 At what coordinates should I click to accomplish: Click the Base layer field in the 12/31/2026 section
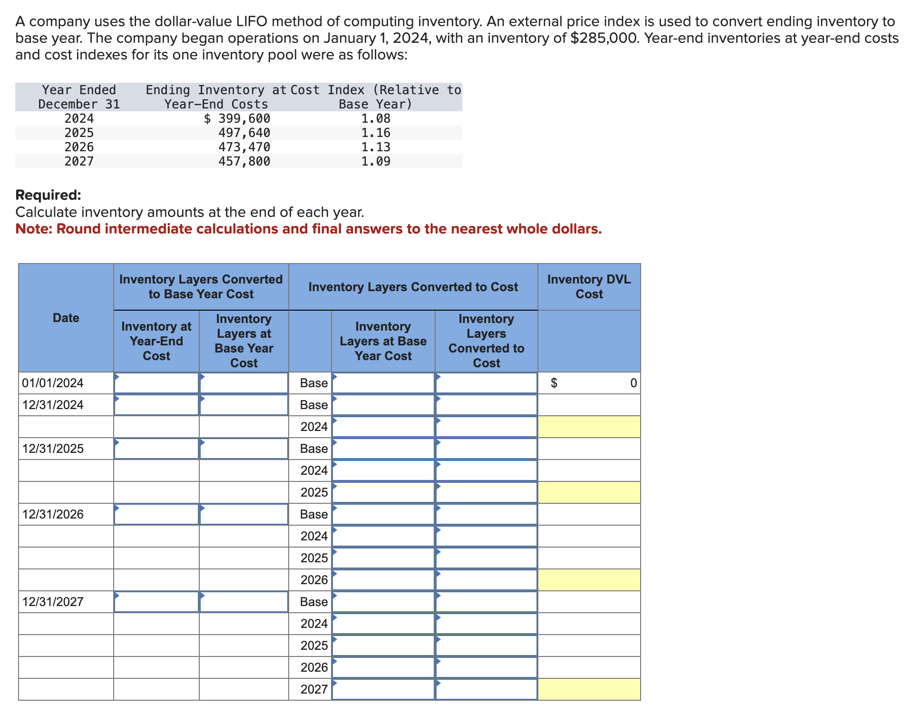383,514
